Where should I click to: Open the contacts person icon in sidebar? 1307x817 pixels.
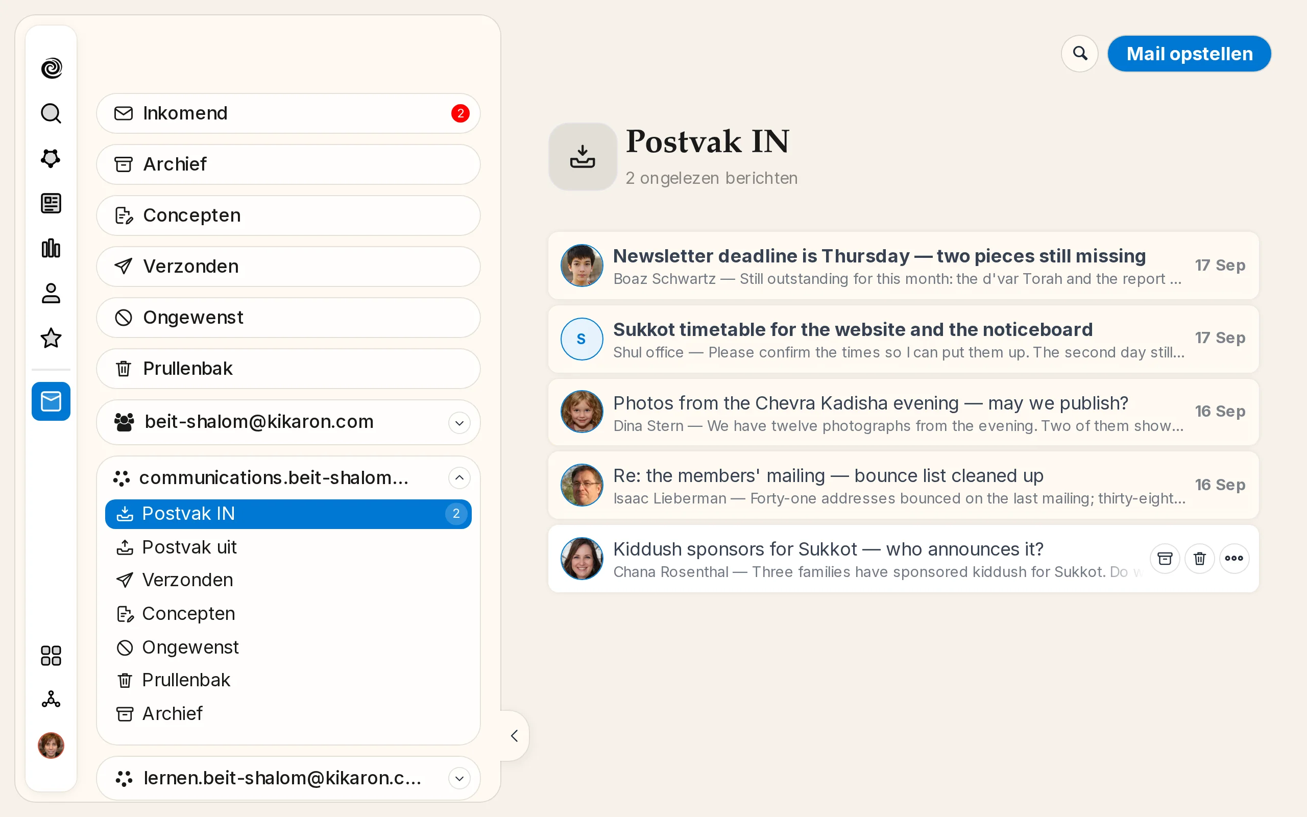point(51,294)
